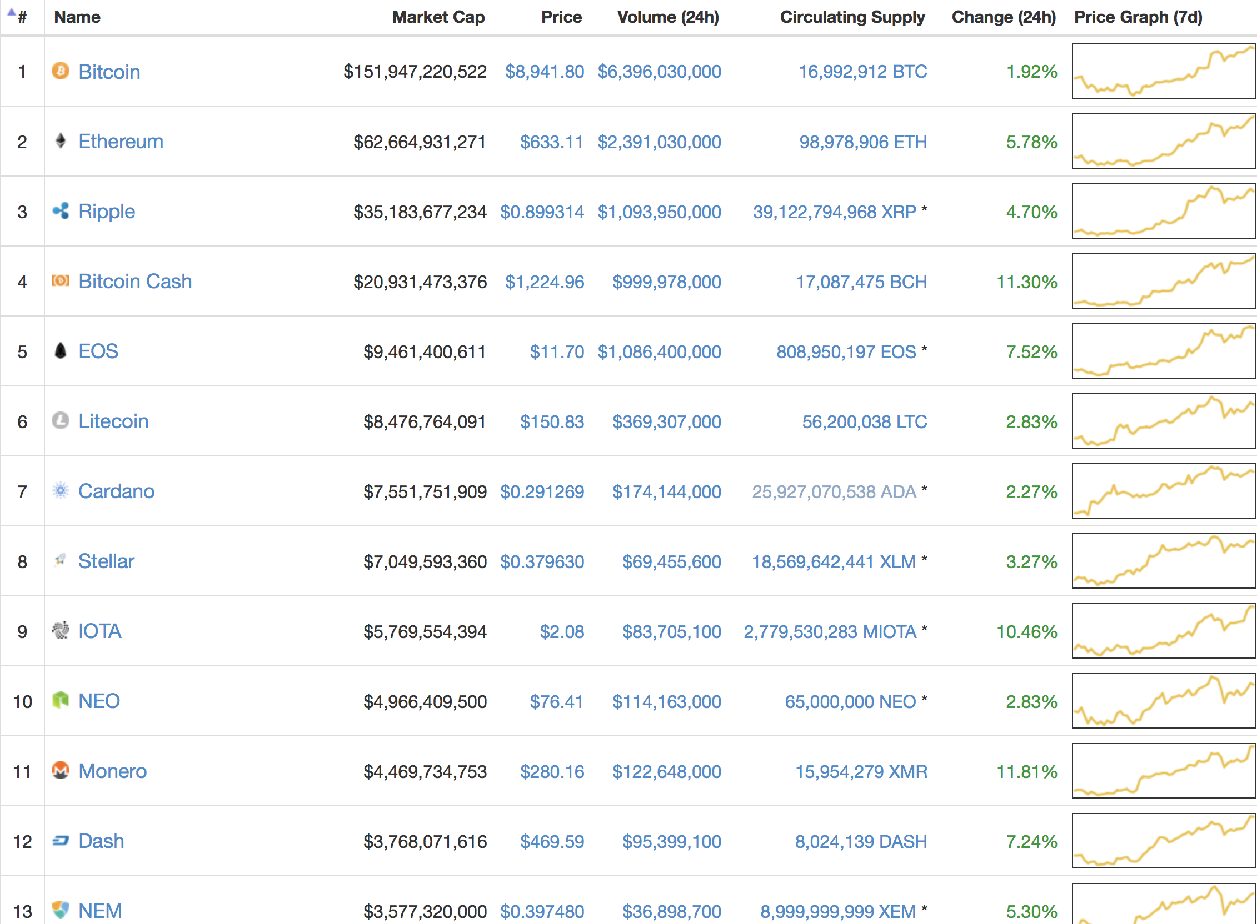Open the Bitcoin link
This screenshot has width=1257, height=924.
click(109, 72)
